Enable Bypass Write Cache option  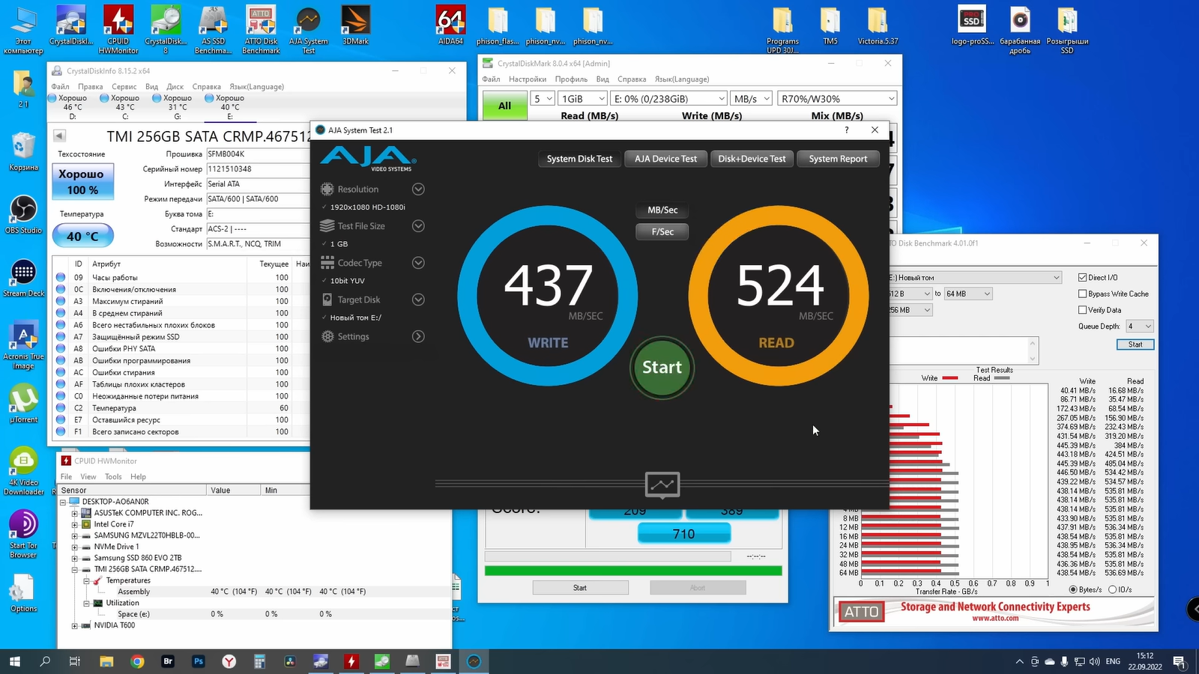[x=1082, y=294]
